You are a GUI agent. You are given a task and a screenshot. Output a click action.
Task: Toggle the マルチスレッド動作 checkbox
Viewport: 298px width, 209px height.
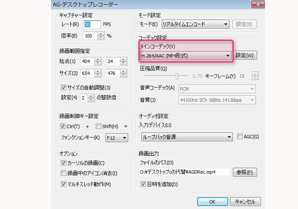click(x=63, y=184)
